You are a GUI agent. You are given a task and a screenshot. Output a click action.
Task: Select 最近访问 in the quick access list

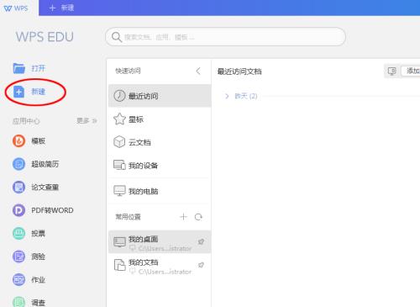(x=160, y=96)
